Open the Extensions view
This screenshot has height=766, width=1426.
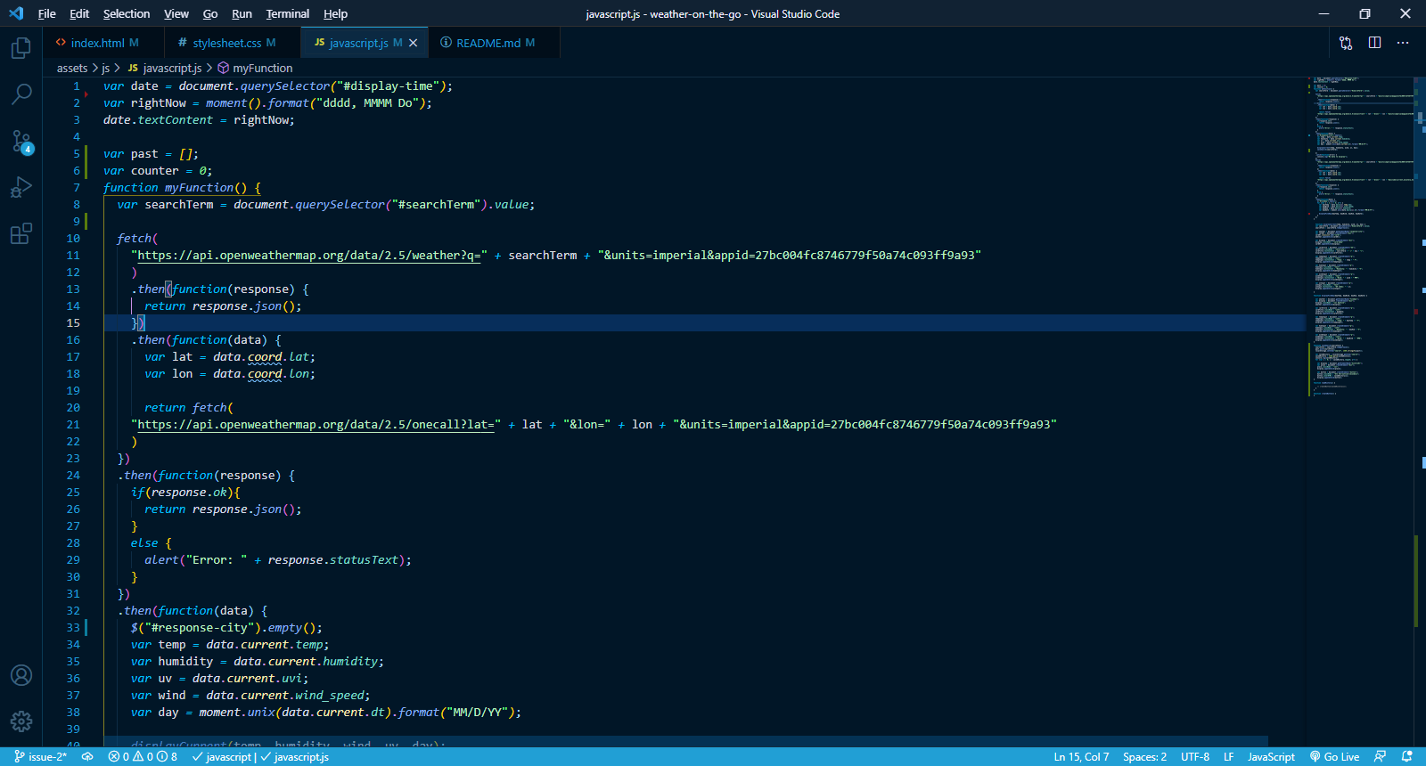point(21,233)
